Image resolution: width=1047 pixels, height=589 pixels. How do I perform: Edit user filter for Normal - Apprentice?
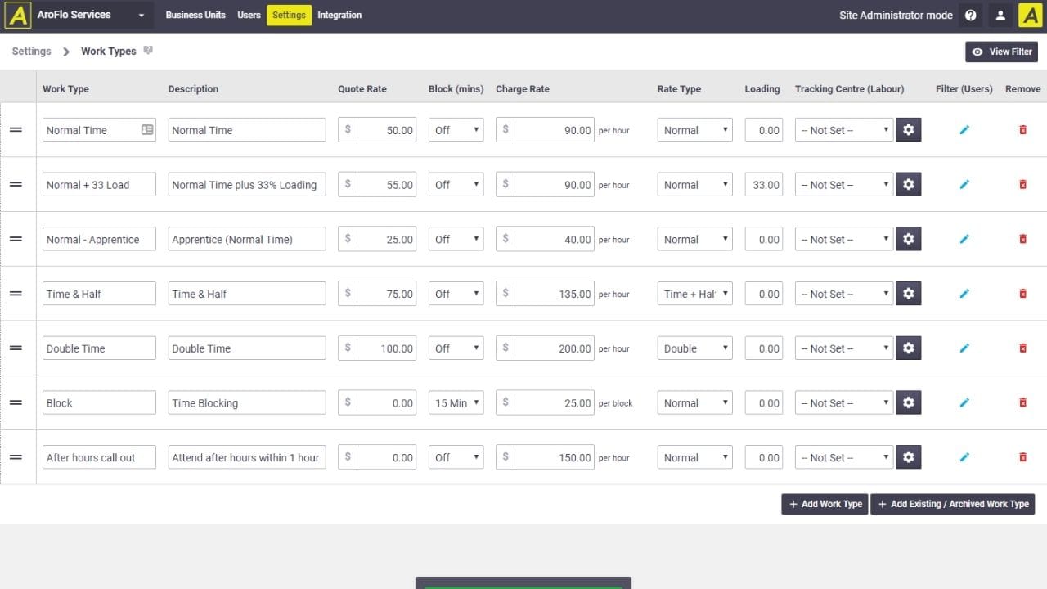pyautogui.click(x=964, y=240)
